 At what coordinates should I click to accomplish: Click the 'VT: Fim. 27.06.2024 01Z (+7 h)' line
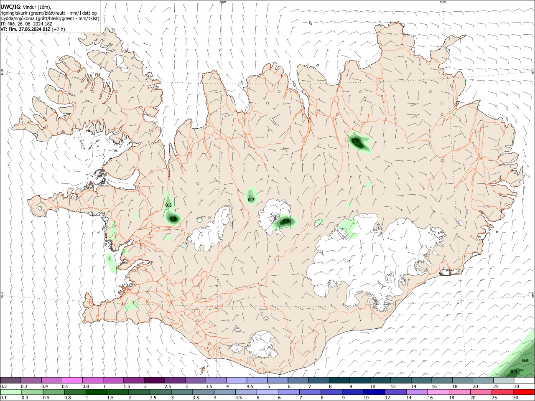(x=33, y=29)
